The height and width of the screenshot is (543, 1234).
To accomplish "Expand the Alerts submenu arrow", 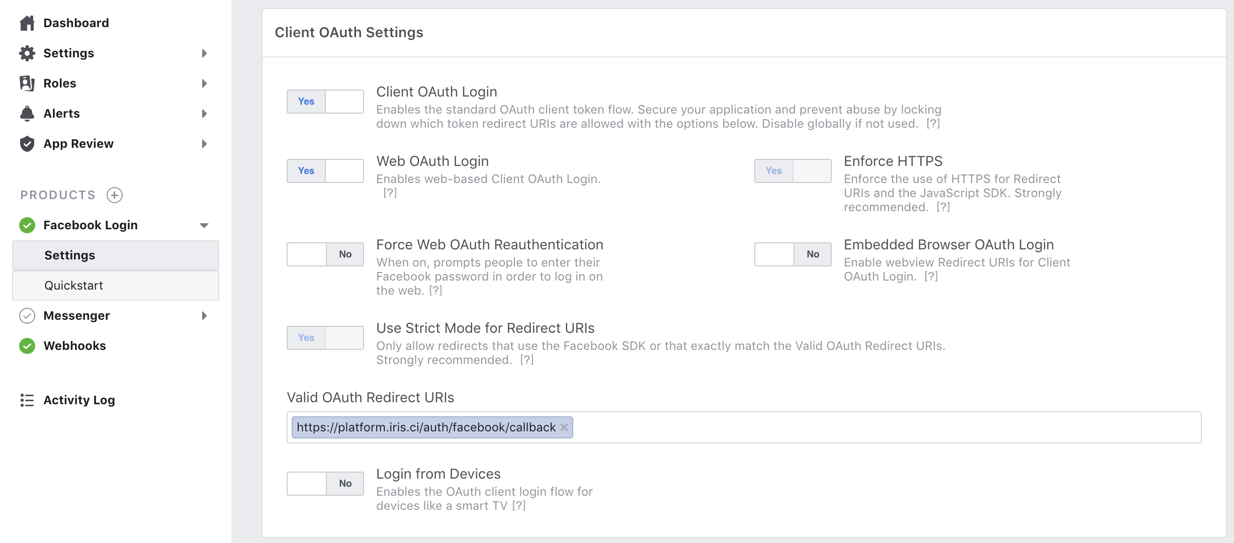I will click(204, 114).
